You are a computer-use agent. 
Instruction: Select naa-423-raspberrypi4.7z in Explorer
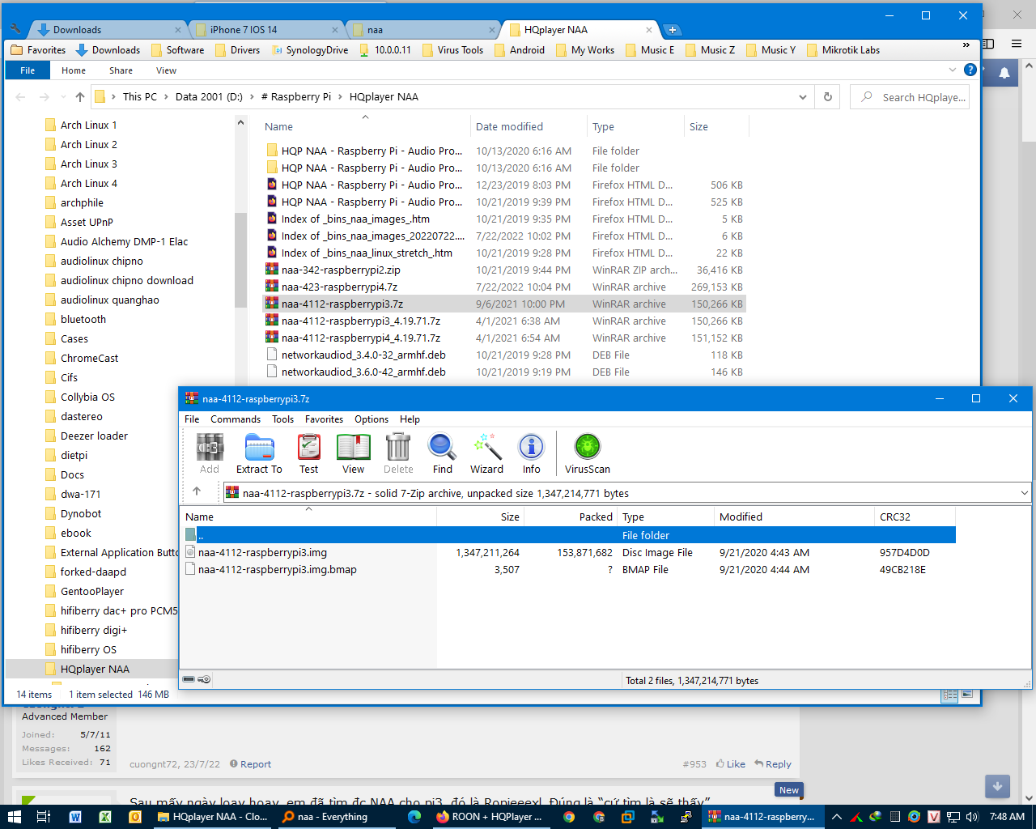point(339,287)
